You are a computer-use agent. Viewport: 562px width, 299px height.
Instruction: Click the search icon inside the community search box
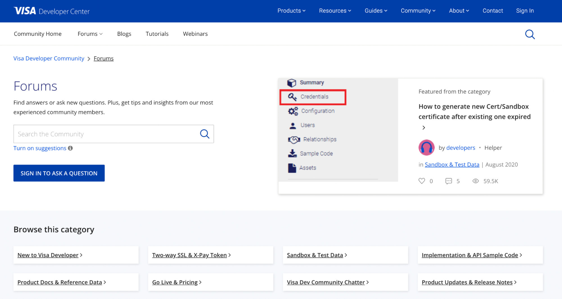point(204,134)
